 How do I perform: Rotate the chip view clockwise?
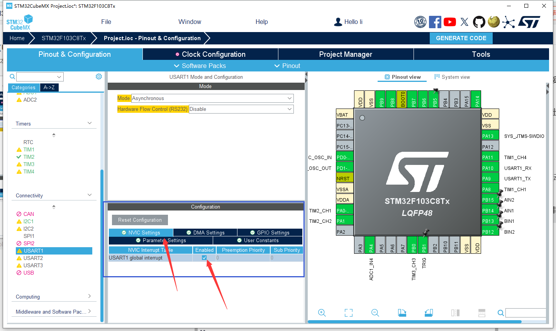pyautogui.click(x=402, y=313)
